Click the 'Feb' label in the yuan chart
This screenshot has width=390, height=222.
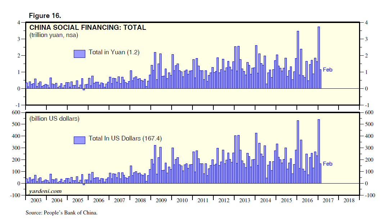click(327, 70)
